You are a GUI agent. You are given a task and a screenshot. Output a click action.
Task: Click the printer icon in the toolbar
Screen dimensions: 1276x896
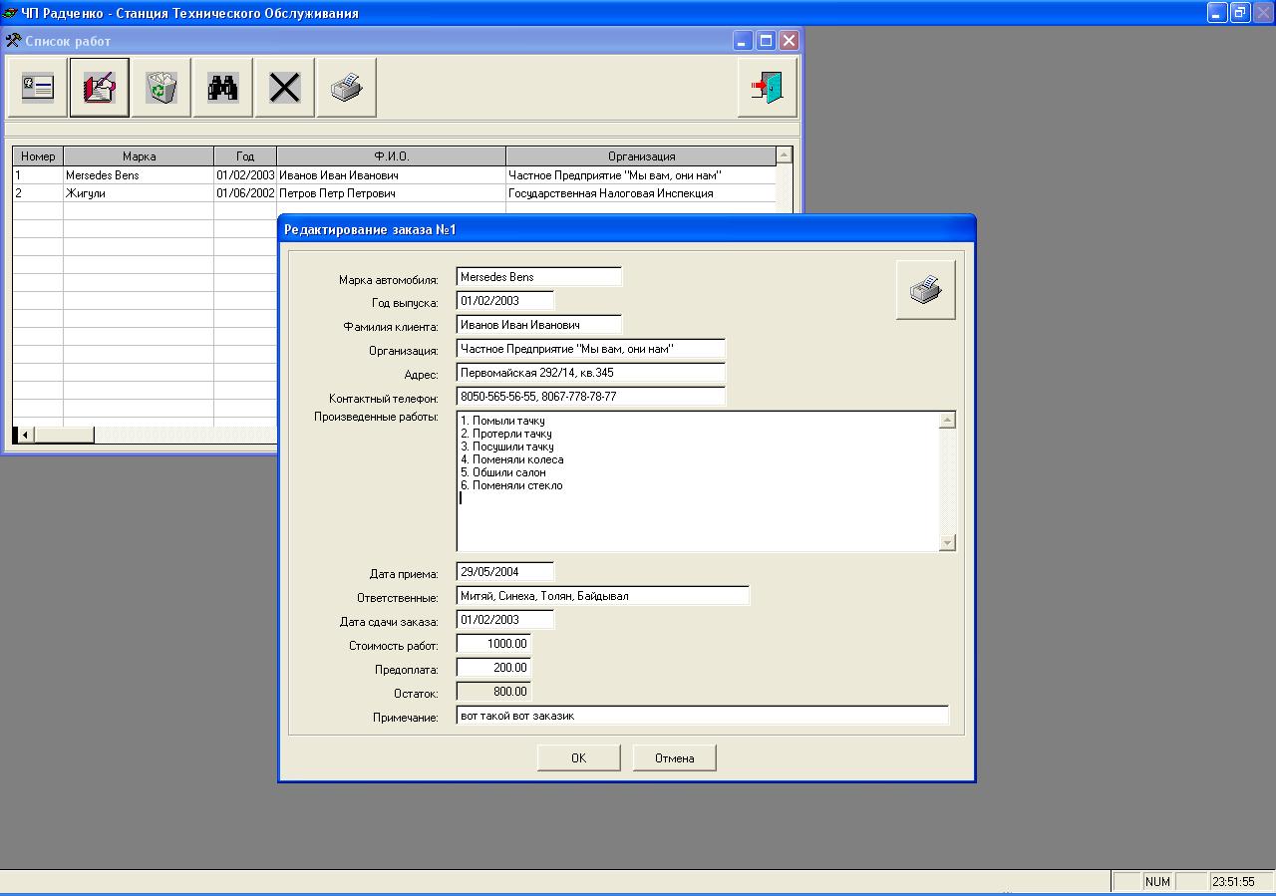(x=347, y=88)
